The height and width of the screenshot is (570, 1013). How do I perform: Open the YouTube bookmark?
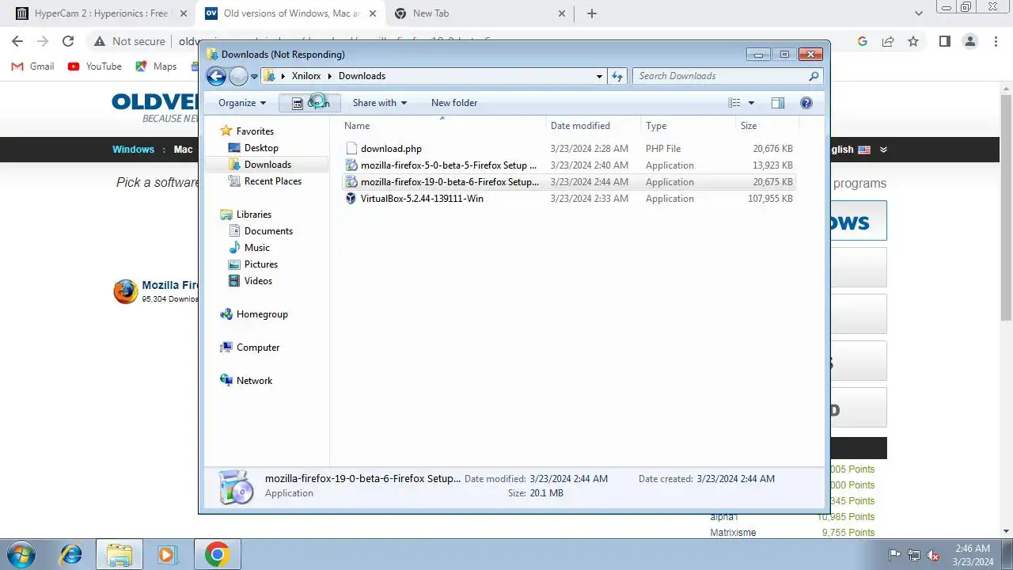click(x=95, y=66)
